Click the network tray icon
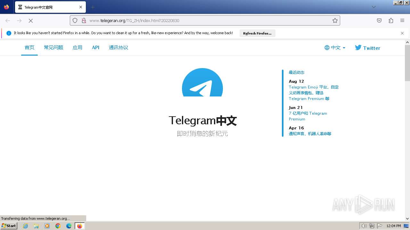410x230 pixels. tap(372, 226)
